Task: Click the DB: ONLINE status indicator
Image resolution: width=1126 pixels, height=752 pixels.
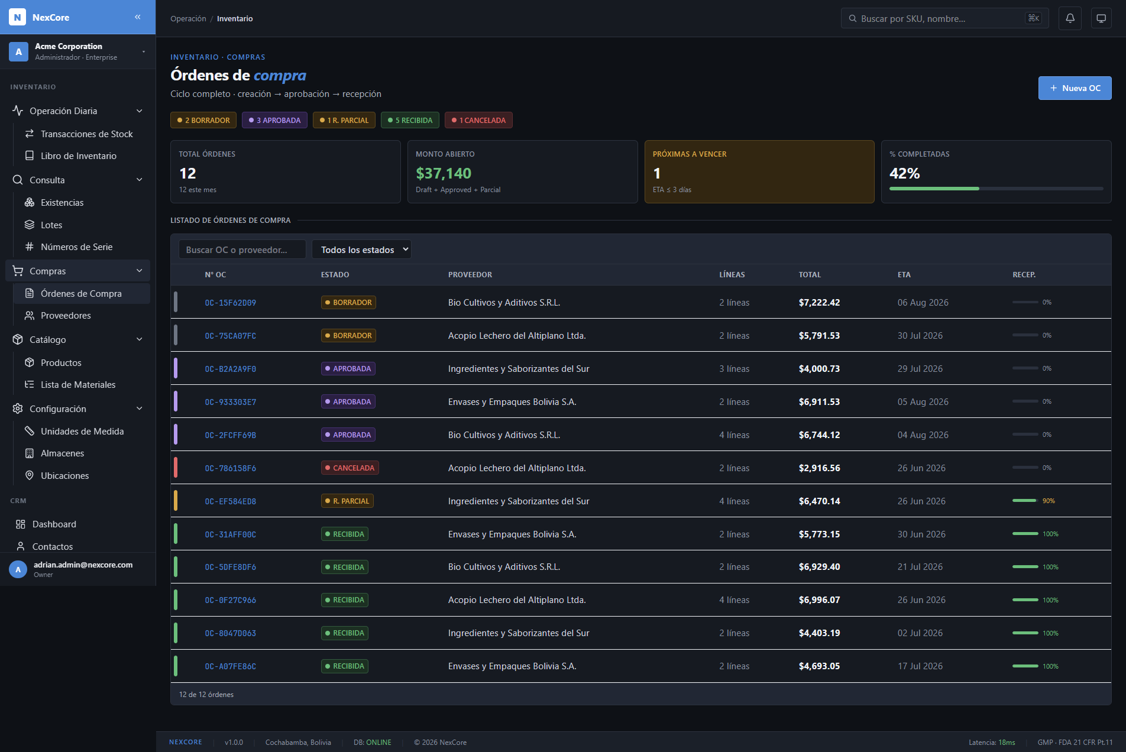Action: pyautogui.click(x=373, y=743)
